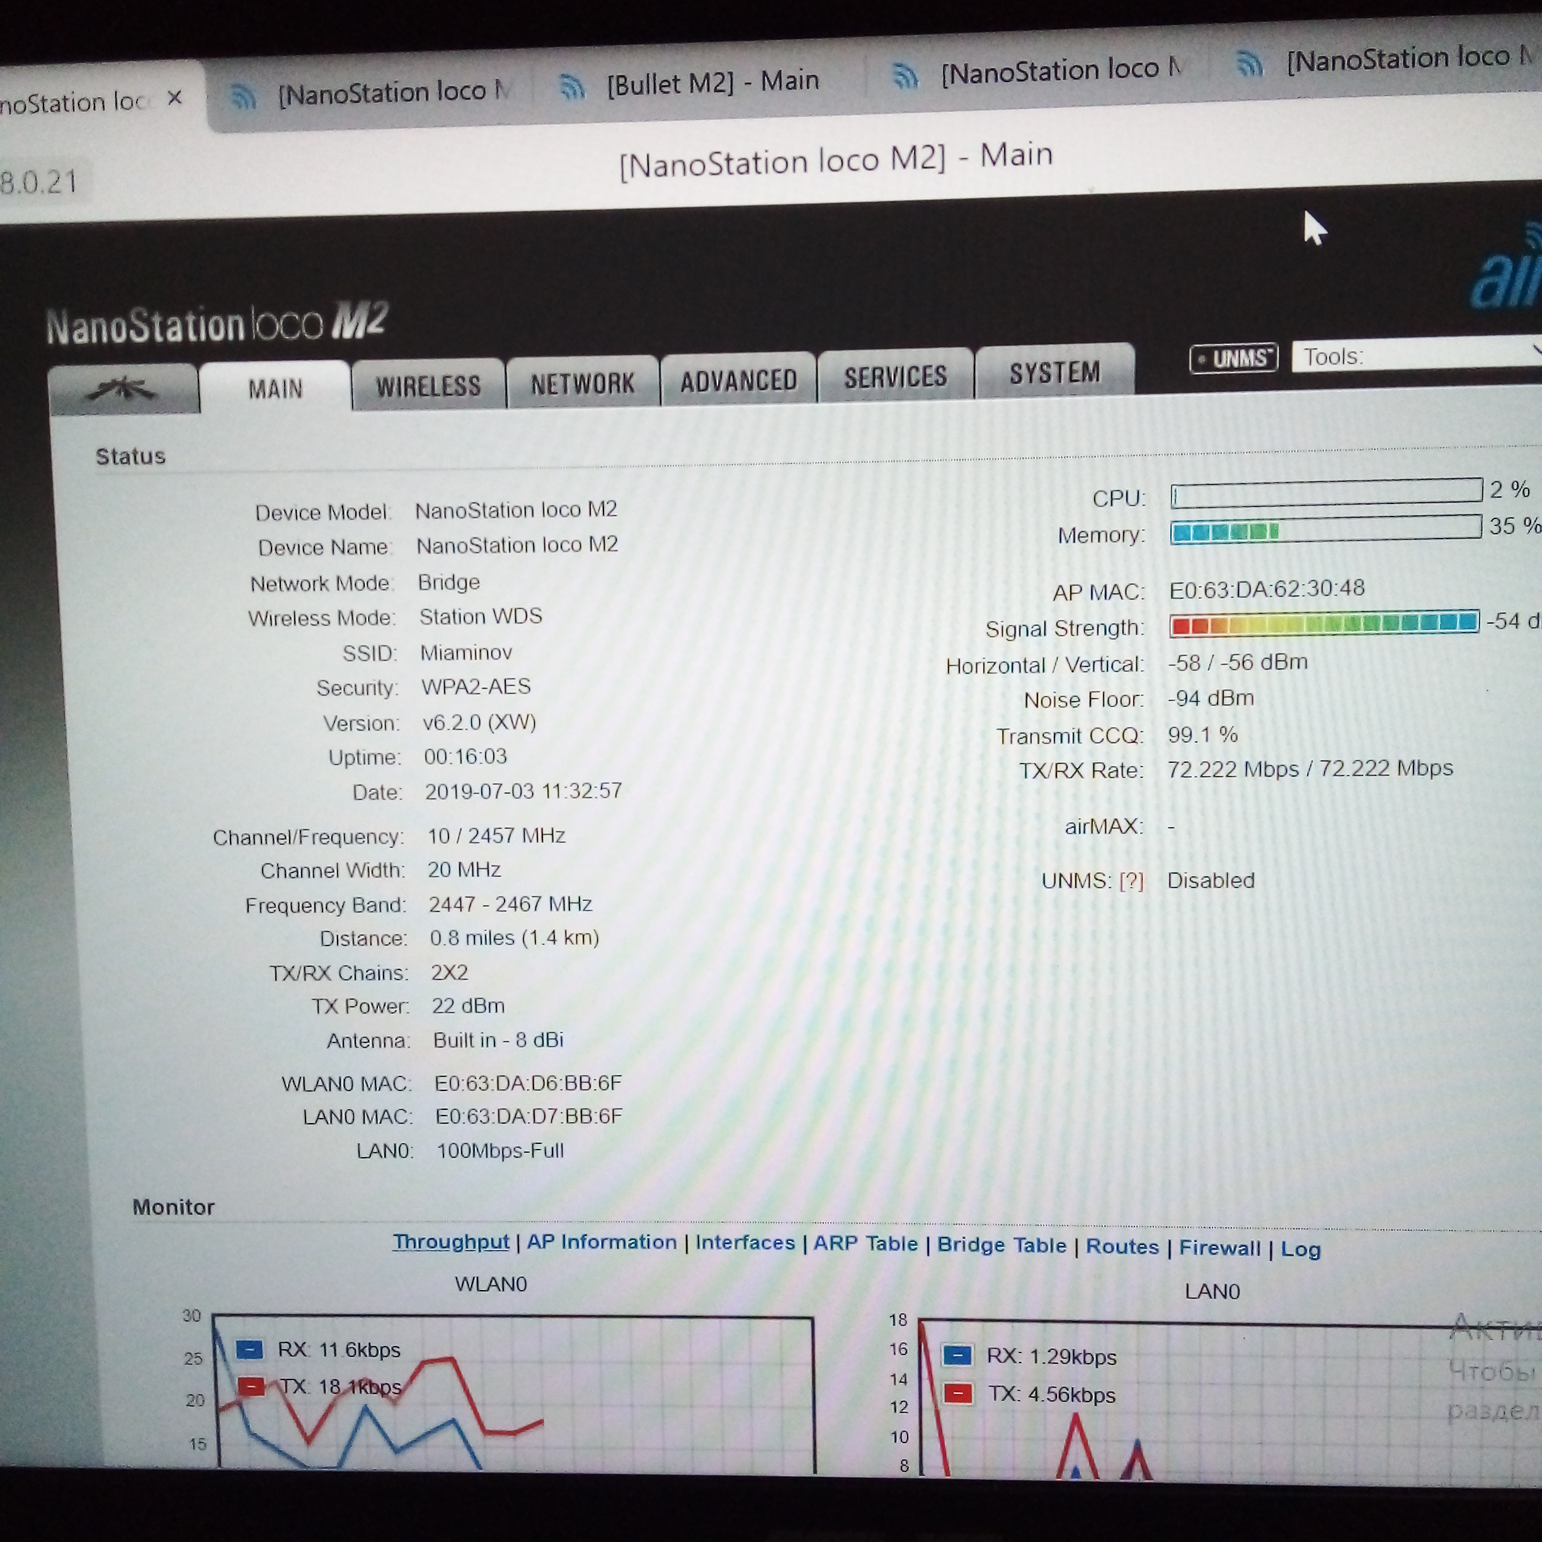Screen dimensions: 1542x1542
Task: Switch to the WIRELESS tab
Action: pos(428,386)
